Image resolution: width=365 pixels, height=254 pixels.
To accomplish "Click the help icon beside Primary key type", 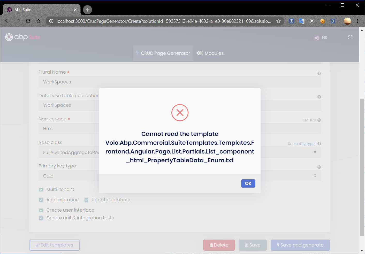I will [x=319, y=167].
